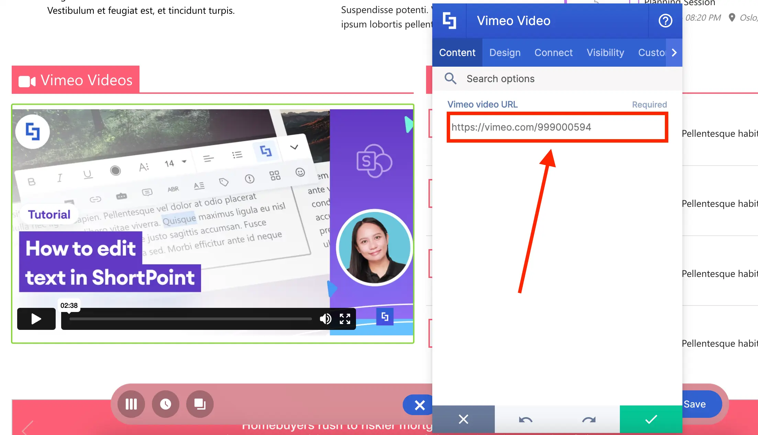Viewport: 758px width, 435px height.
Task: Click the ShortPoint avatar on the video
Action: pyautogui.click(x=33, y=132)
